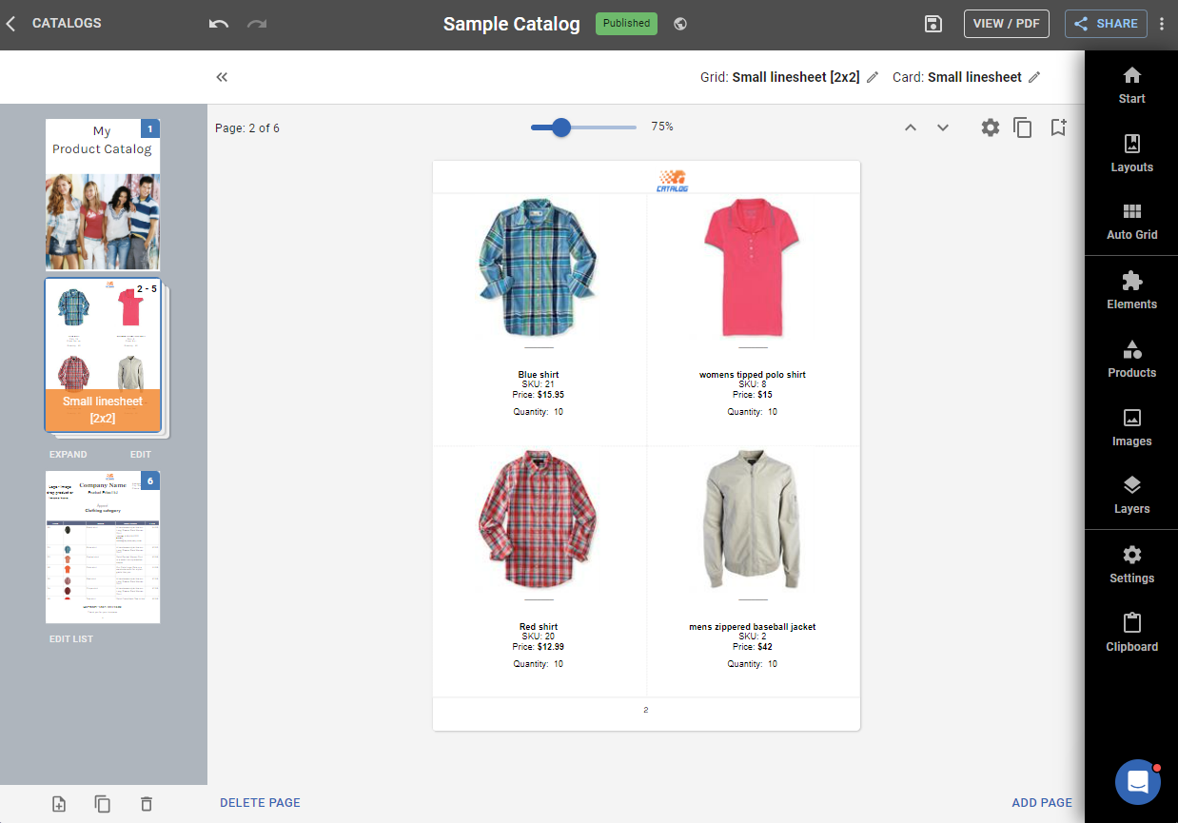The image size is (1178, 823).
Task: Open the Start panel
Action: (1131, 86)
